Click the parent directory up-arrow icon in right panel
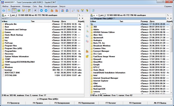 tap(92, 24)
